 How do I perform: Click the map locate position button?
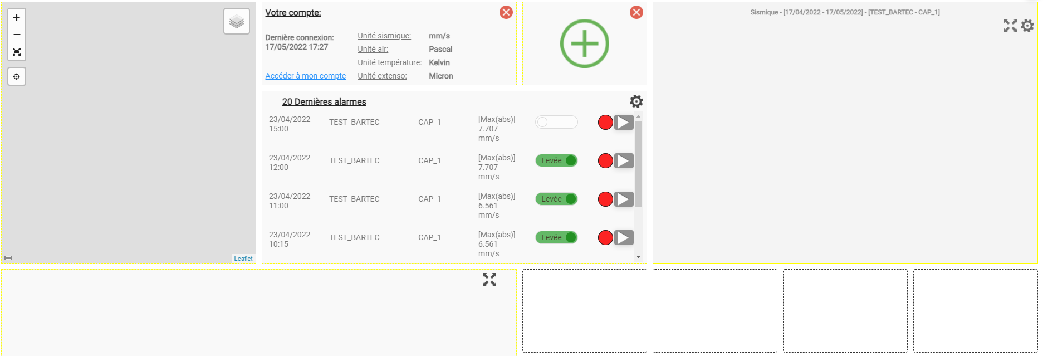(17, 76)
